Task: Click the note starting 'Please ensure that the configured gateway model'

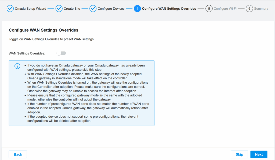Action: point(85,98)
